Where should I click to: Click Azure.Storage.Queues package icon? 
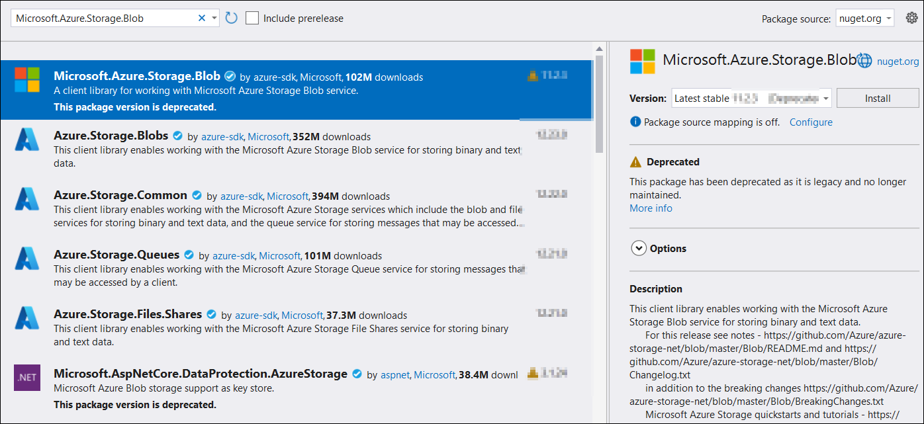pyautogui.click(x=27, y=259)
